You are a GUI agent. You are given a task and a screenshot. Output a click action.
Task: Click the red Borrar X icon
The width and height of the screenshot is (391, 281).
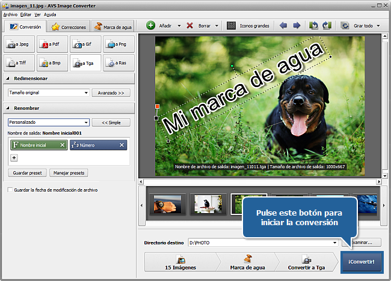point(190,26)
